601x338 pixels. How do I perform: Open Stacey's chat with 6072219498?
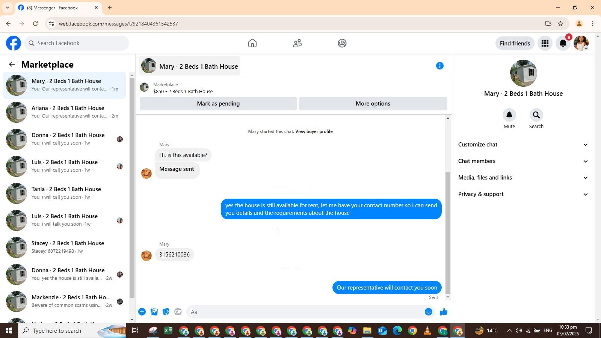[x=65, y=247]
